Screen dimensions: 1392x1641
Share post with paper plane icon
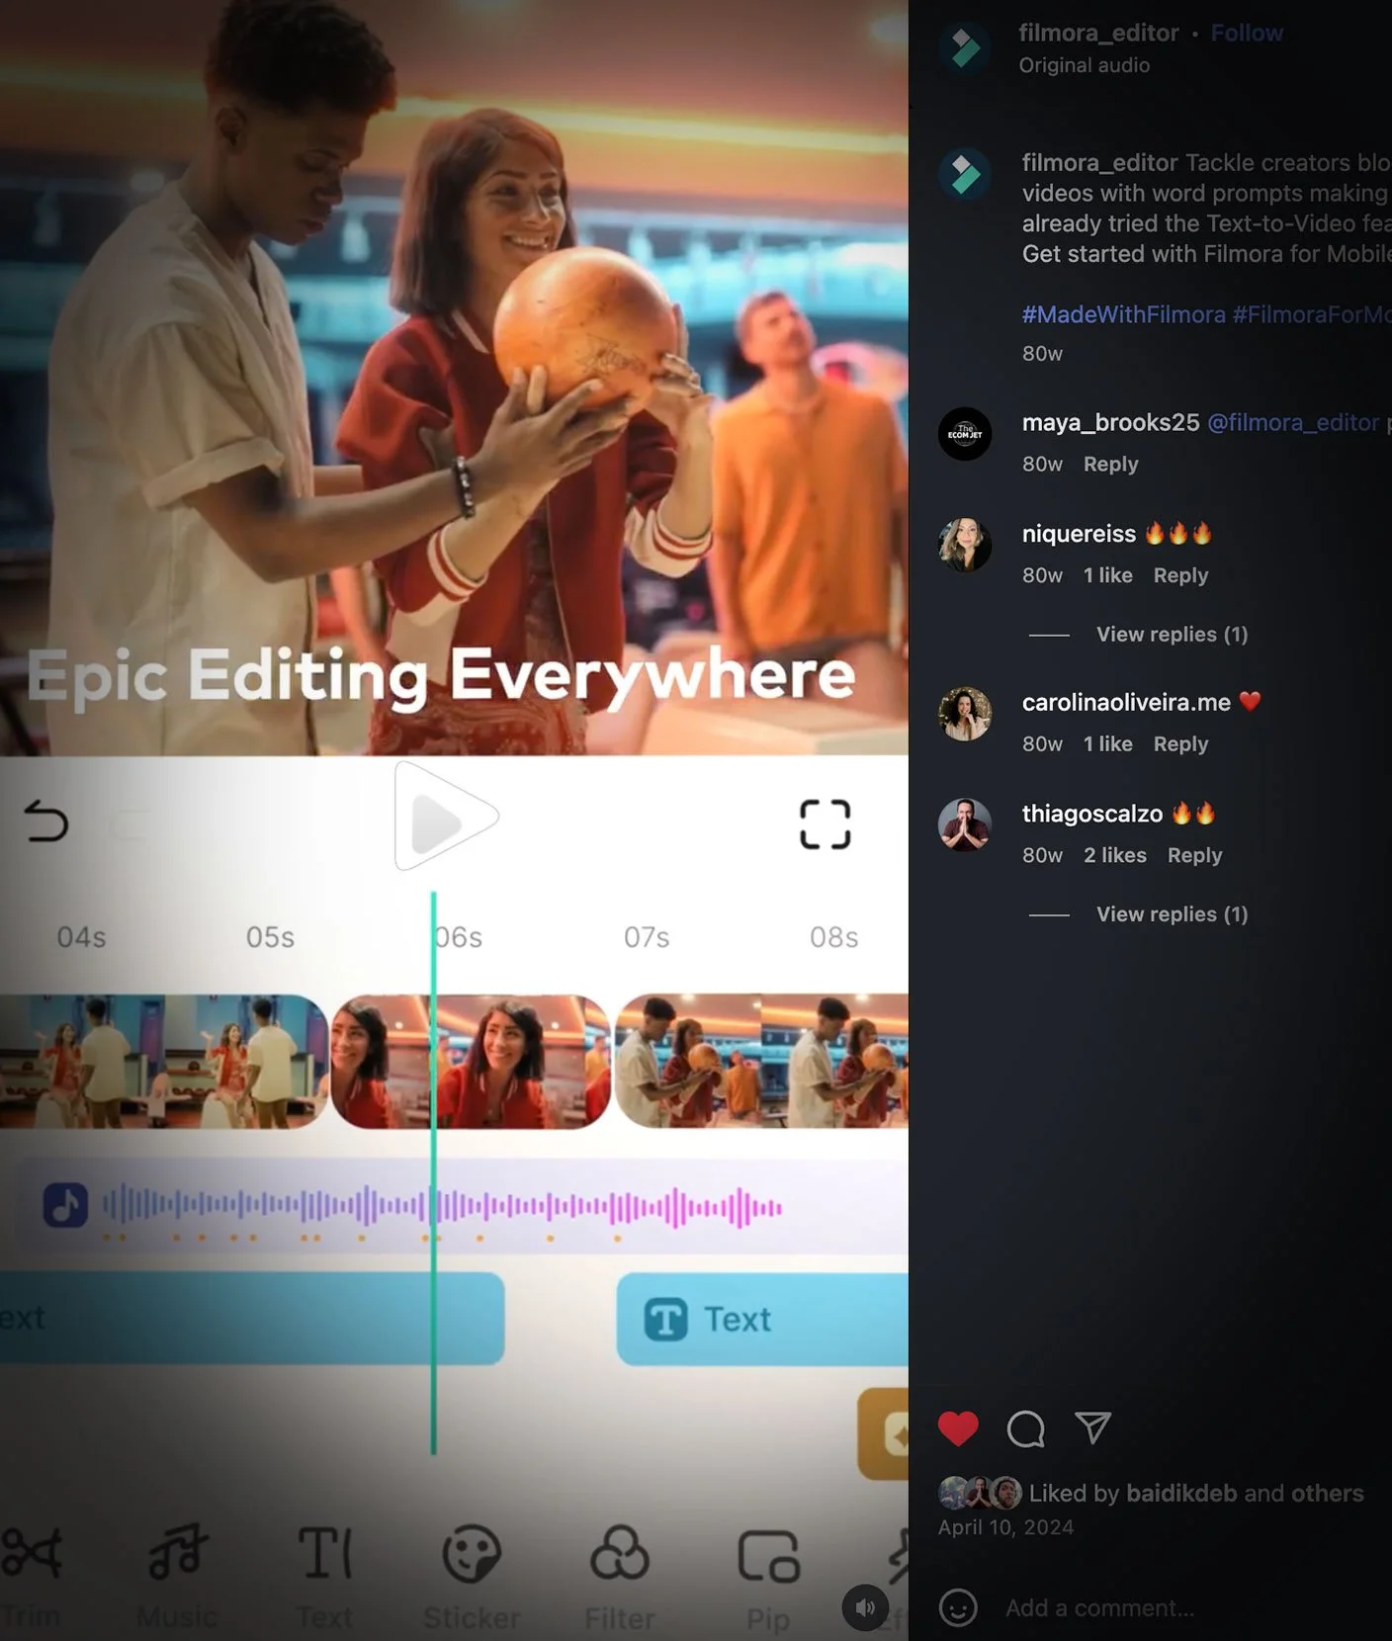[1093, 1427]
